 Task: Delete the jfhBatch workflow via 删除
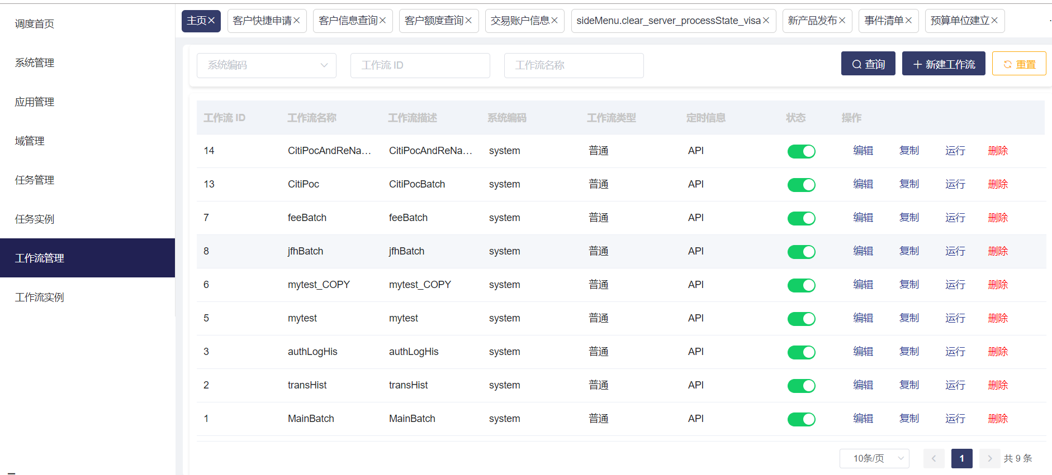(x=998, y=251)
